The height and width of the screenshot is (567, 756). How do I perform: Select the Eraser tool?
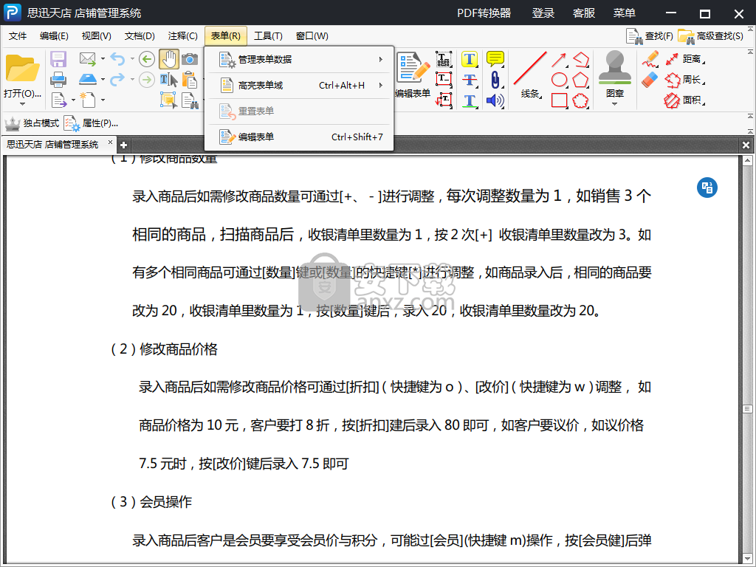(x=650, y=80)
